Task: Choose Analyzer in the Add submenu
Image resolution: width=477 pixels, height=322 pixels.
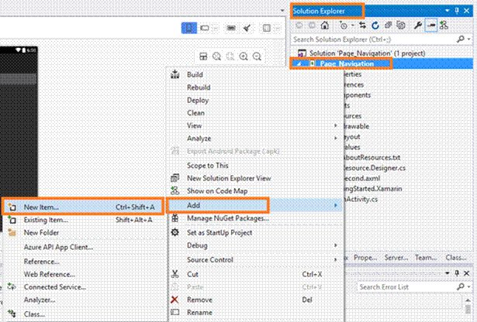Action: (x=84, y=300)
